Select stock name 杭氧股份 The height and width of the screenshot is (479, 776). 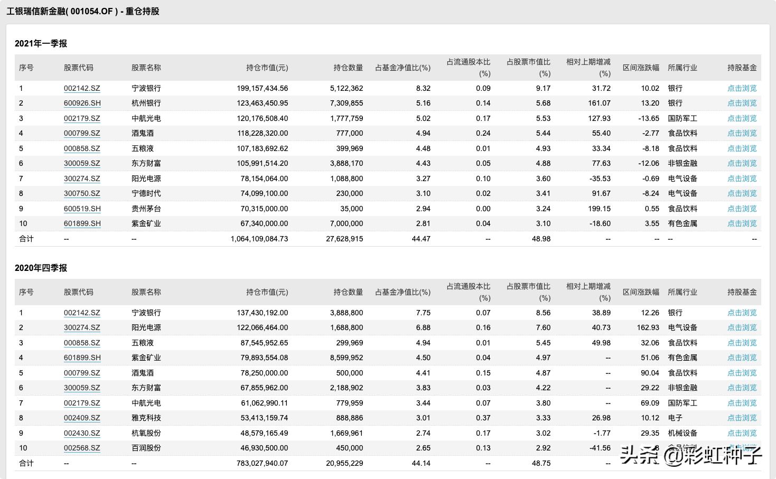[146, 433]
